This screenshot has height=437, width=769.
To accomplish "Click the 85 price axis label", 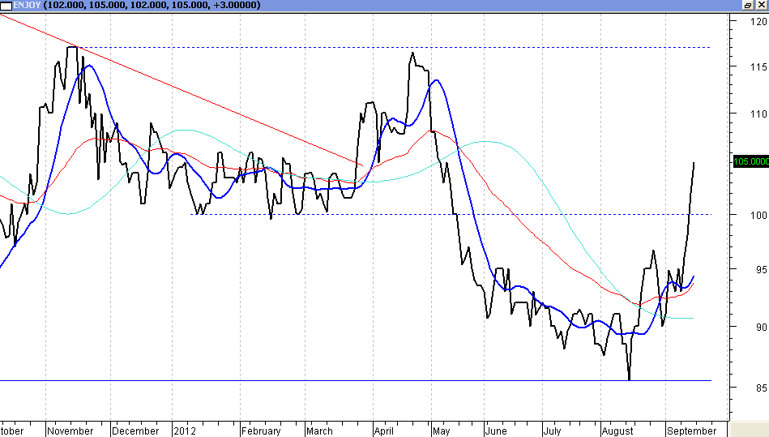I will 761,388.
